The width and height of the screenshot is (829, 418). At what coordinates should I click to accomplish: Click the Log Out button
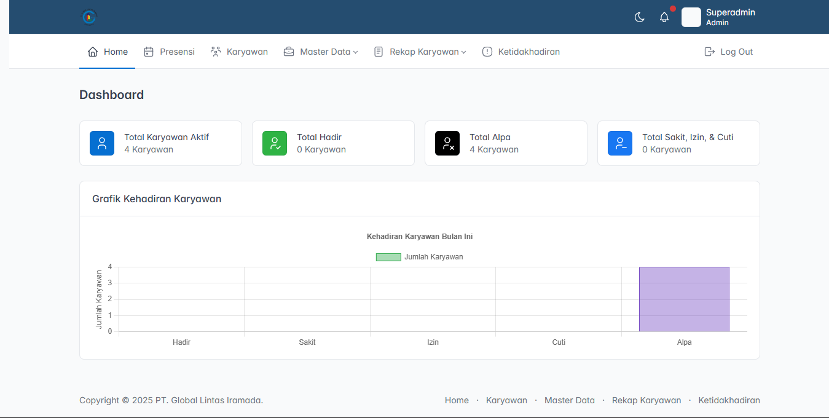pos(728,52)
